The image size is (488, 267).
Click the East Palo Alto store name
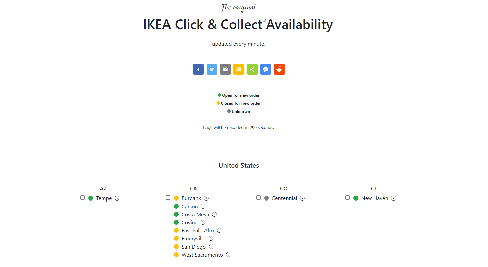[198, 230]
